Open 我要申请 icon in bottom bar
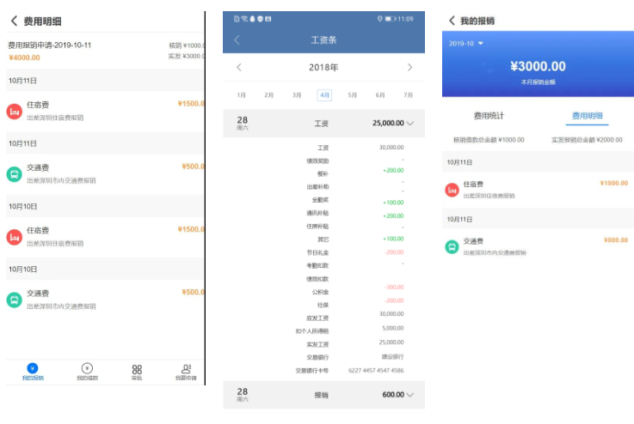This screenshot has width=634, height=424. click(186, 371)
